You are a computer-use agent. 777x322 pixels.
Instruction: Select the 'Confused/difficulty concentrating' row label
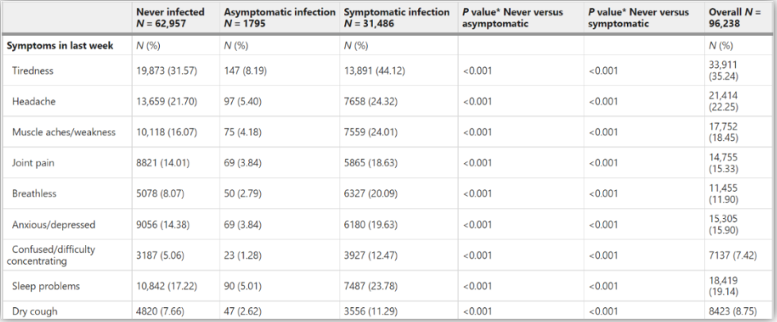point(49,255)
